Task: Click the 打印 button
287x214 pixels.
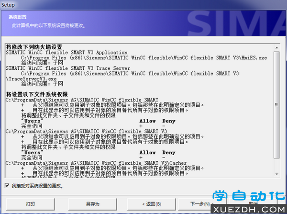Action: tap(31, 204)
